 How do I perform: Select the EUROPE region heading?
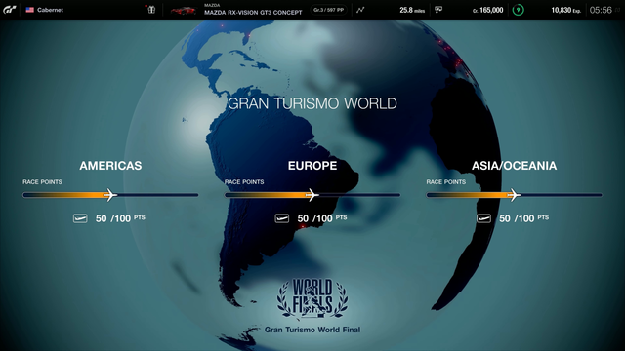312,166
